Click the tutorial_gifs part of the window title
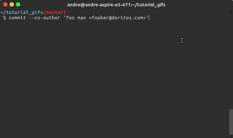The image size is (233, 138). (151, 5)
